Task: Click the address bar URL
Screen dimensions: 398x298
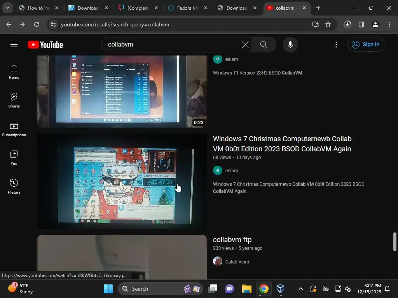Action: click(115, 24)
